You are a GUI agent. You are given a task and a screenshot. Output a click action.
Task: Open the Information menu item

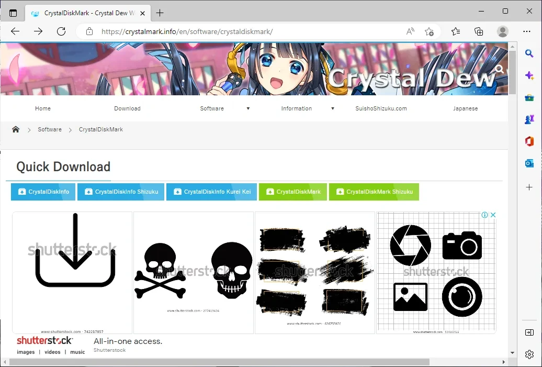click(x=297, y=108)
